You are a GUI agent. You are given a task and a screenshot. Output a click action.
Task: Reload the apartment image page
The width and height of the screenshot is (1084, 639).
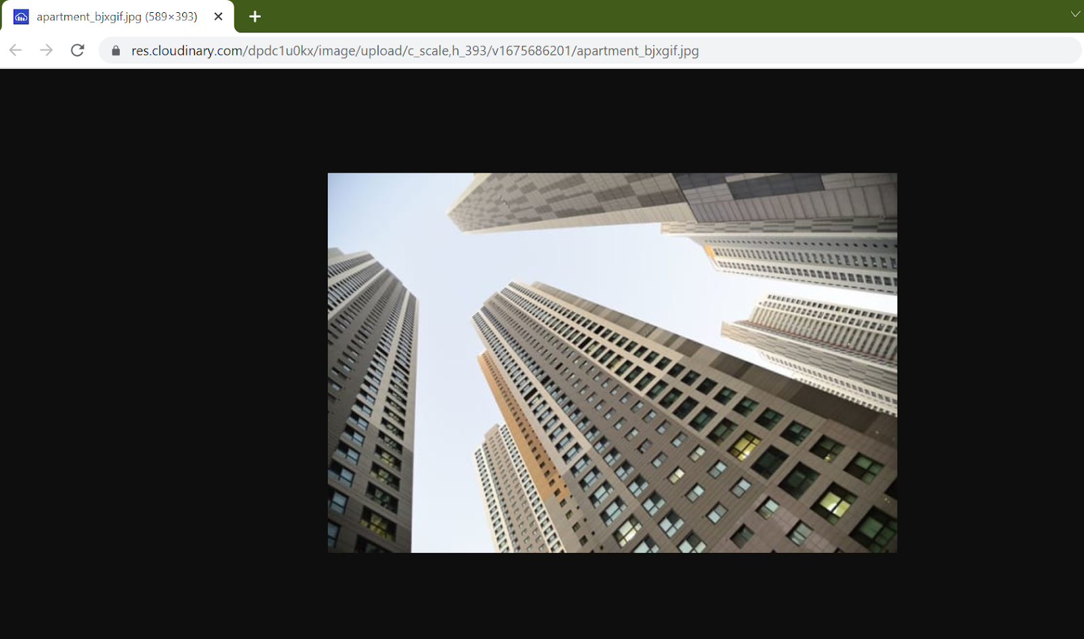[78, 50]
